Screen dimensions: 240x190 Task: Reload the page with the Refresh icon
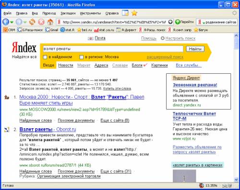(x=32, y=22)
